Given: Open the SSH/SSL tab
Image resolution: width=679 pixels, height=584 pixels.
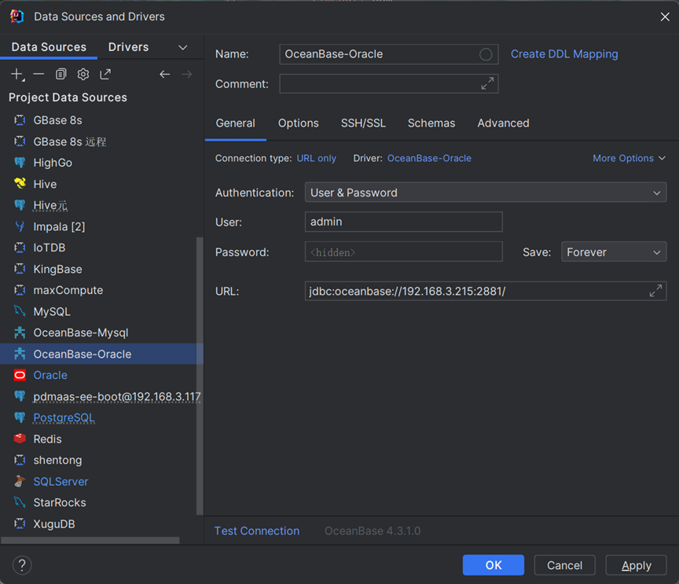Looking at the screenshot, I should [363, 123].
